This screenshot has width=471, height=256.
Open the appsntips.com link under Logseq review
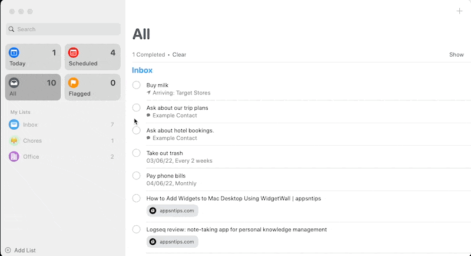tap(173, 242)
